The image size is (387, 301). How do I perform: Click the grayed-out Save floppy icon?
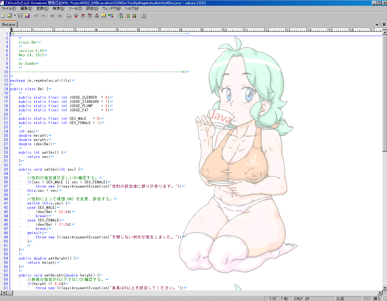point(20,16)
